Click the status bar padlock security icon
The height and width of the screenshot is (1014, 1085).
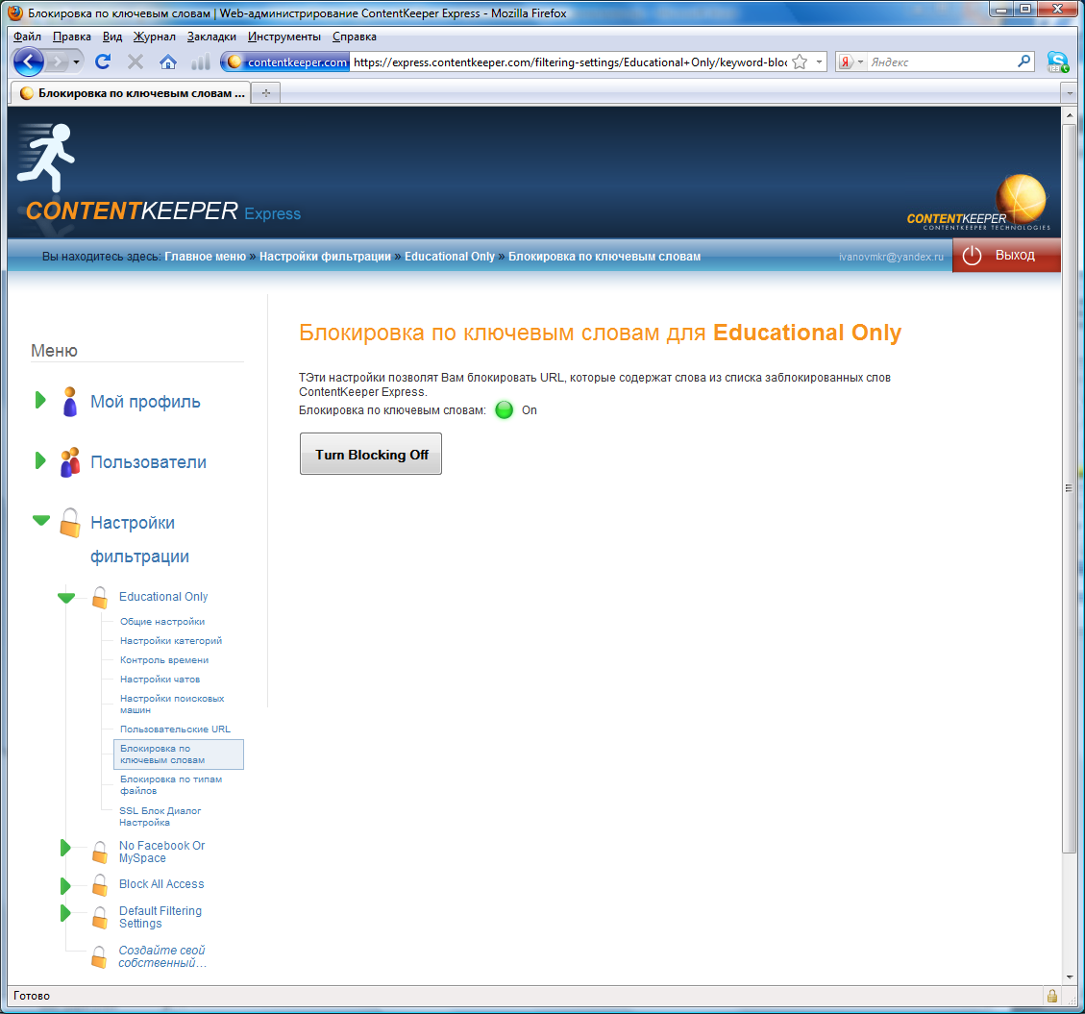coord(1051,996)
